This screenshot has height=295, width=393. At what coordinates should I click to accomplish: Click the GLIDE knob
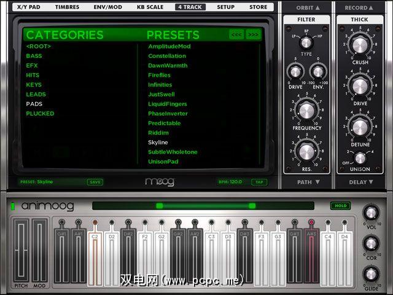tap(371, 274)
